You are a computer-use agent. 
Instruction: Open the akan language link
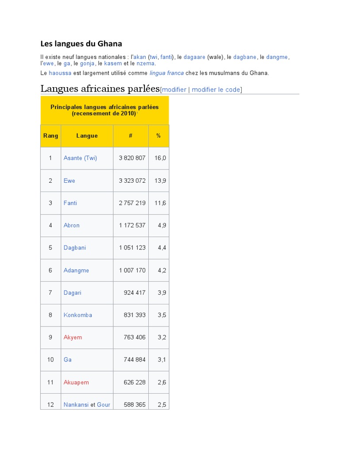point(139,57)
